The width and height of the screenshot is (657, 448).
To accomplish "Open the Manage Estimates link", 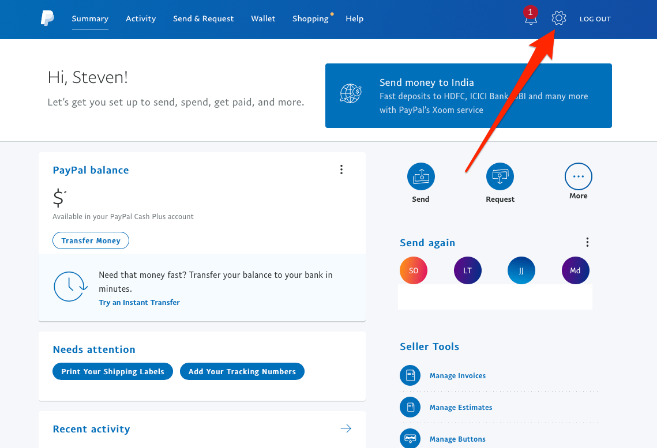I will (x=461, y=408).
